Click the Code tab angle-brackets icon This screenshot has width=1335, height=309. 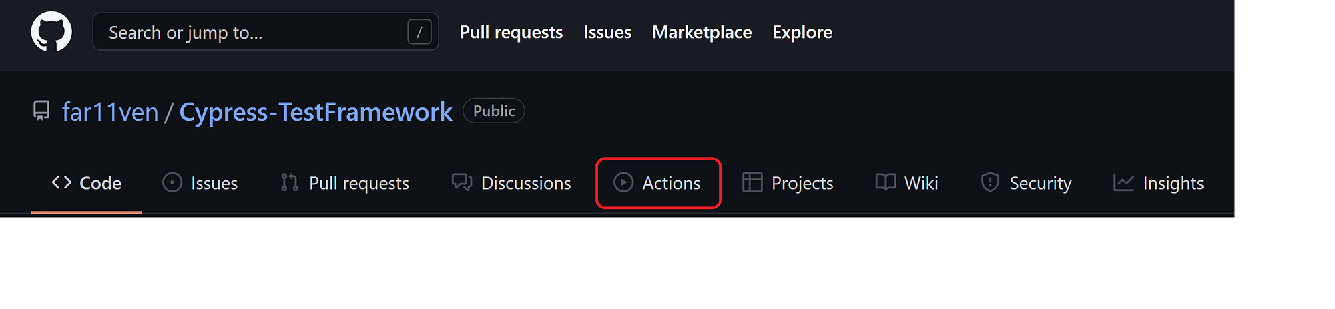[x=61, y=182]
